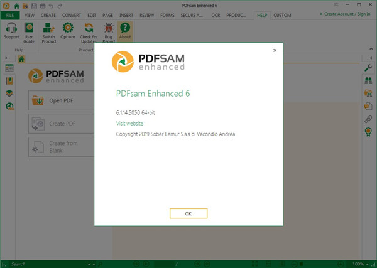Viewport: 377px width, 268px height.
Task: Click the Create PDF button
Action: tap(61, 124)
